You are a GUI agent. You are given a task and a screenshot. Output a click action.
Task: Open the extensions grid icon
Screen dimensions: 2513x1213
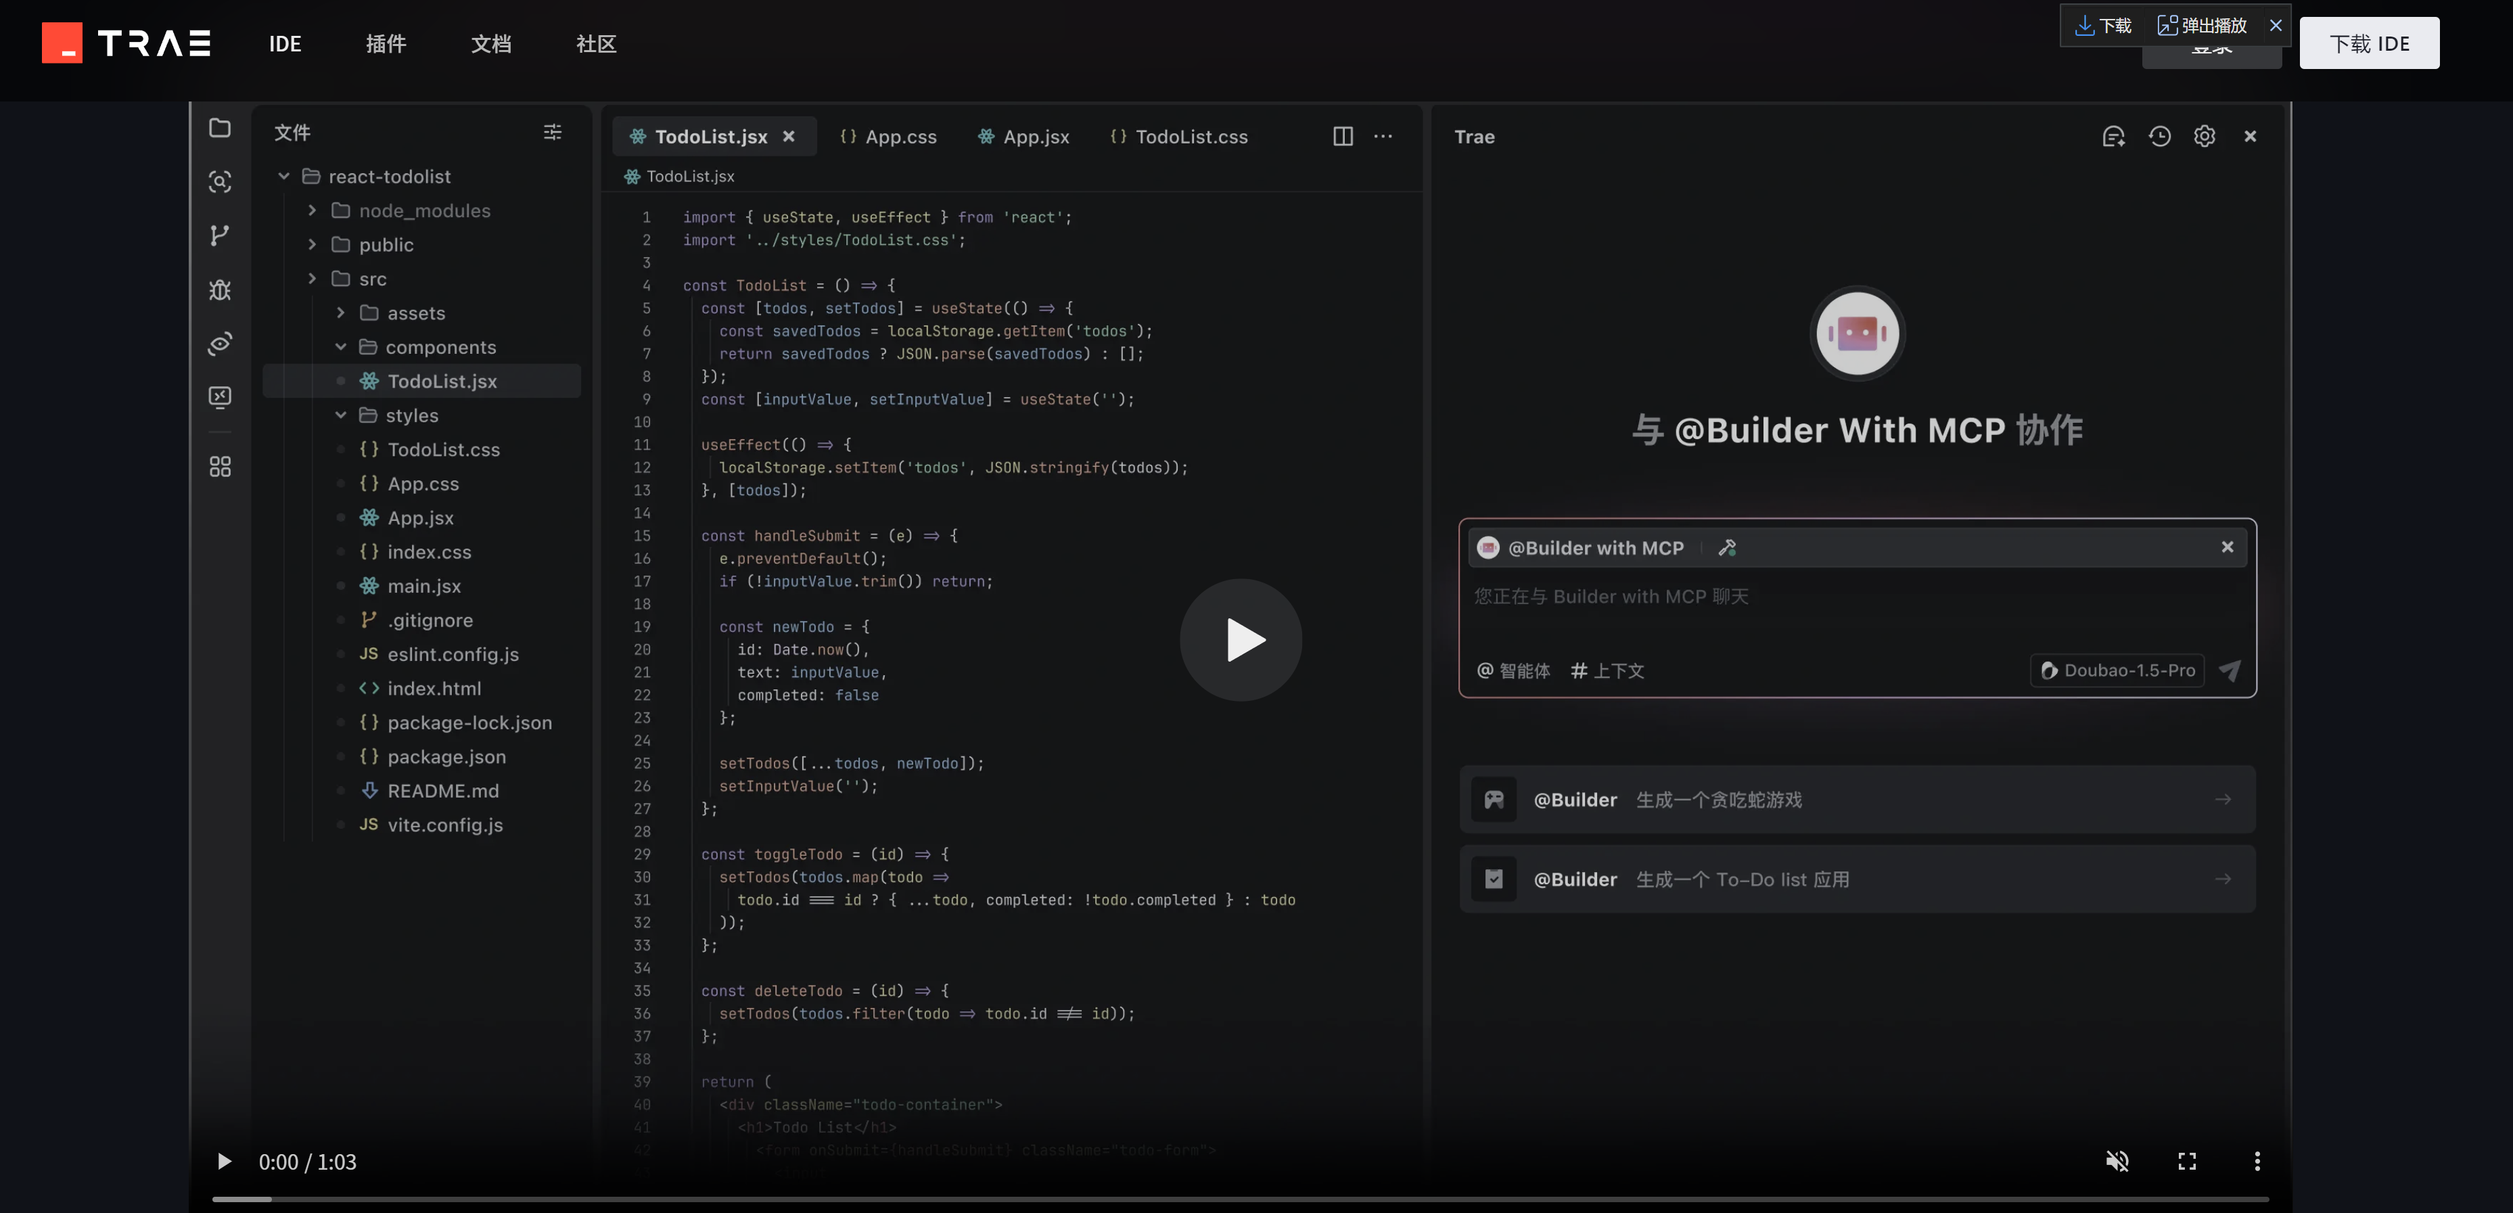coord(221,467)
